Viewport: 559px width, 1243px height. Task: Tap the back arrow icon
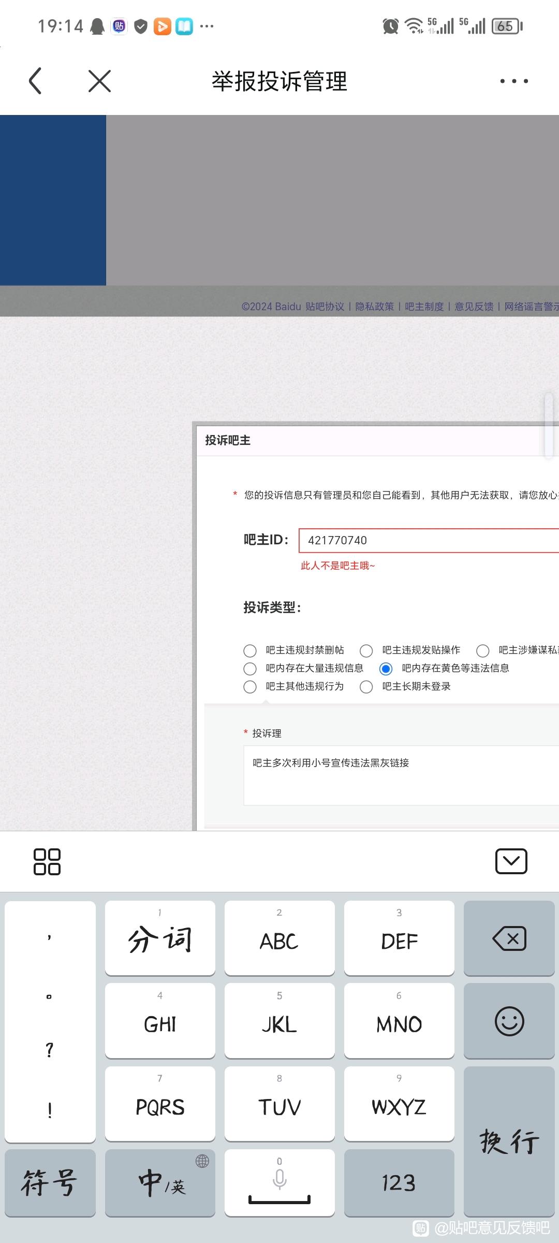tap(35, 81)
